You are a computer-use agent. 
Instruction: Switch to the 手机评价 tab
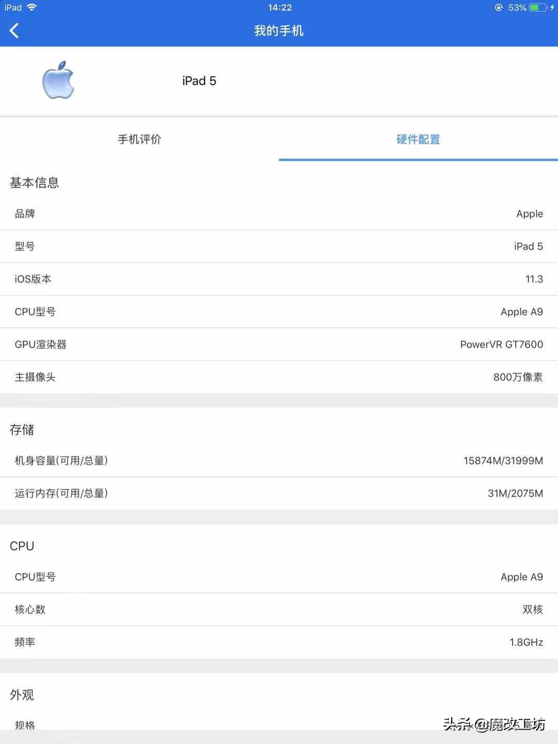(139, 139)
